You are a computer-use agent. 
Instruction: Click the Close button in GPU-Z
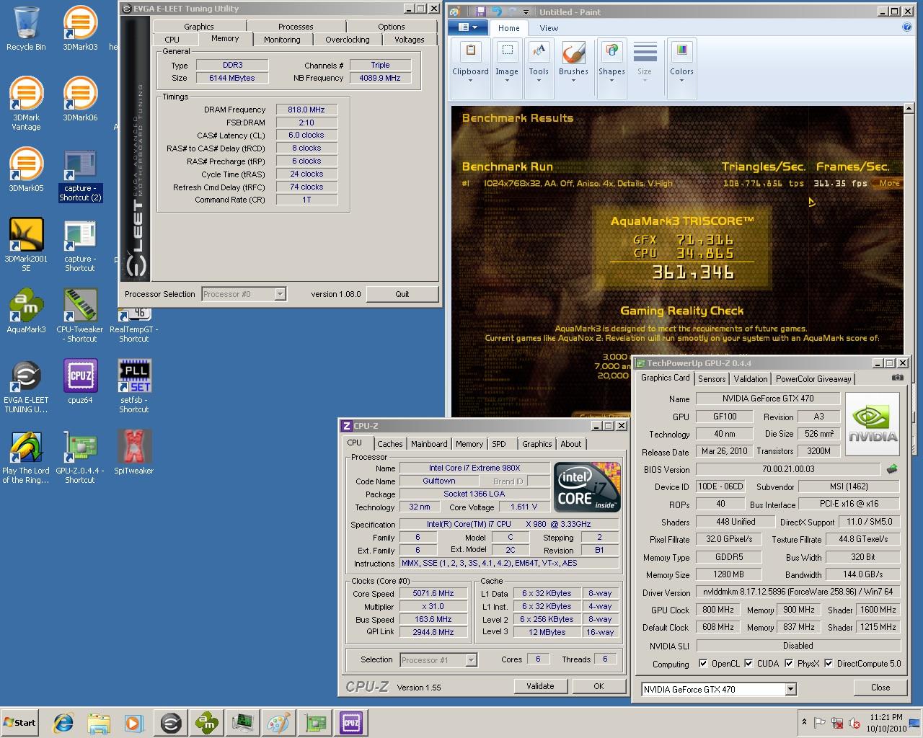[880, 688]
